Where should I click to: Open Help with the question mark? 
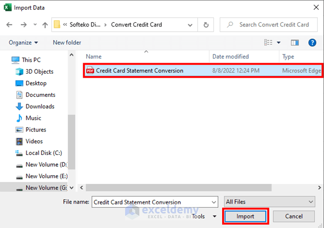point(312,42)
